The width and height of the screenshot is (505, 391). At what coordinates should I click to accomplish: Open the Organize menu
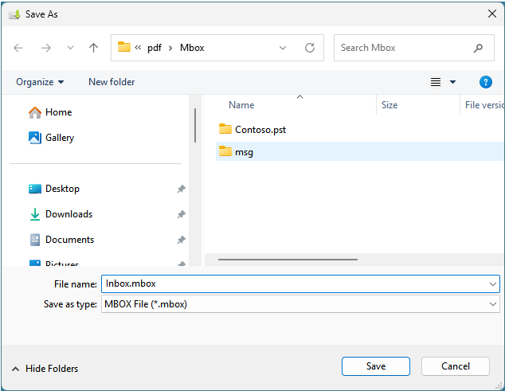coord(40,82)
